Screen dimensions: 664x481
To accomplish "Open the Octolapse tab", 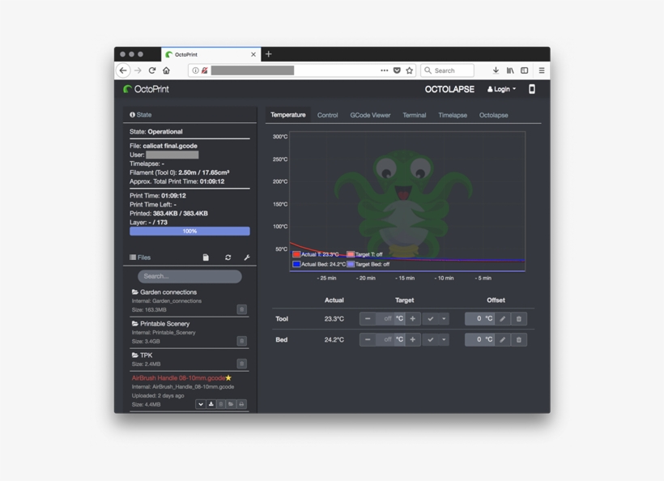I will click(x=493, y=115).
